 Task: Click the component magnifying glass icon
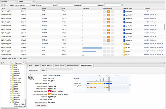point(31,77)
